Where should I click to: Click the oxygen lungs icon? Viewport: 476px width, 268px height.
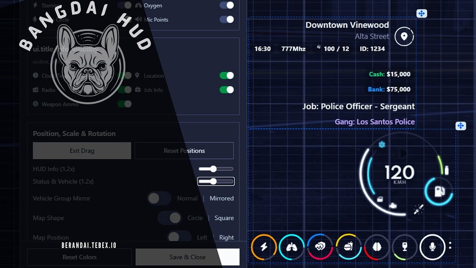[292, 247]
